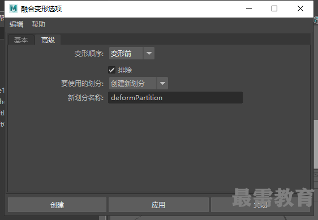Maximize the 融合变形选项 window
The height and width of the screenshot is (220, 318).
pos(274,8)
